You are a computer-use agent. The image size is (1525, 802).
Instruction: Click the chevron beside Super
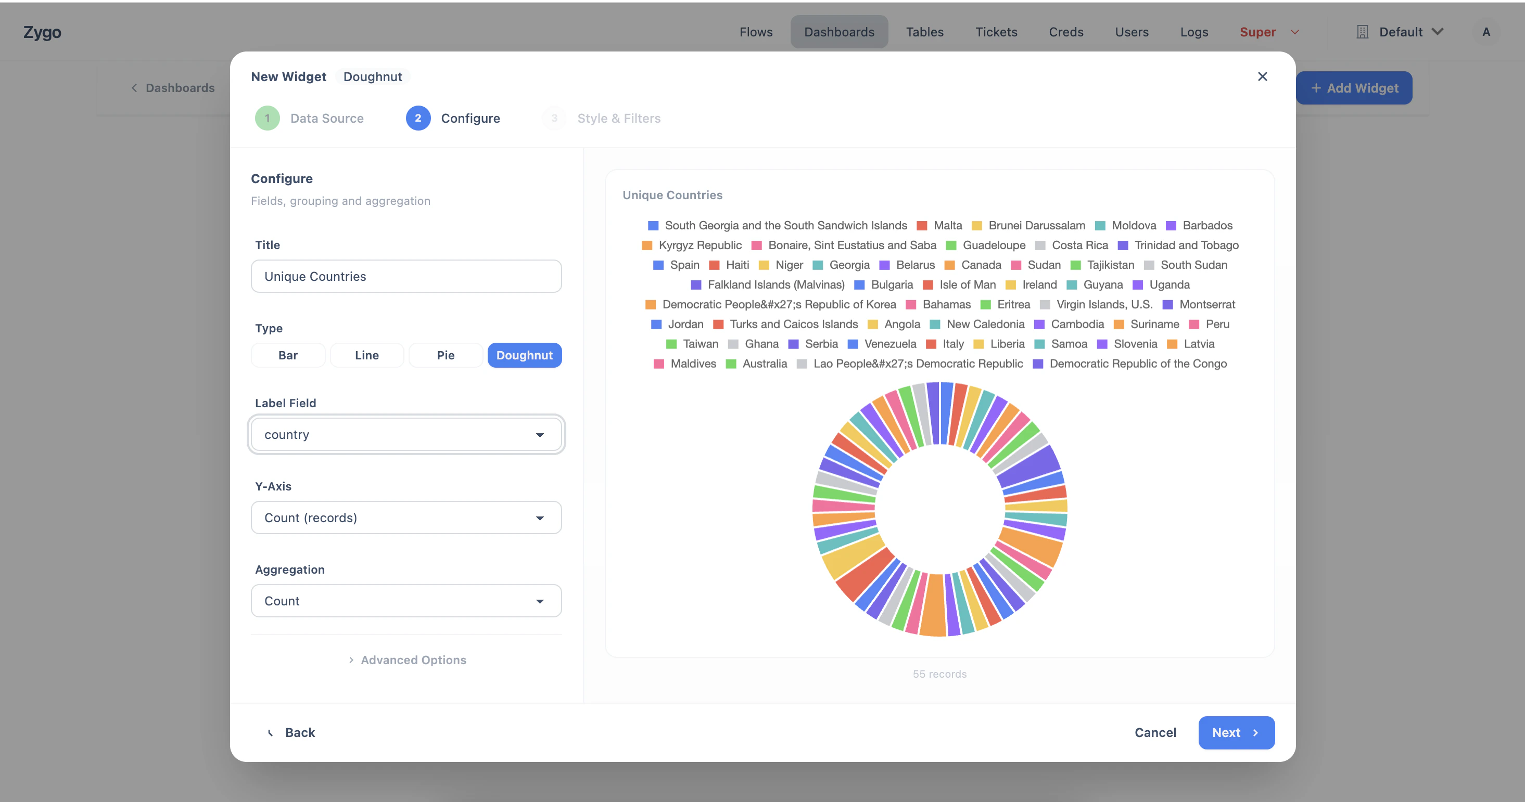pyautogui.click(x=1295, y=32)
